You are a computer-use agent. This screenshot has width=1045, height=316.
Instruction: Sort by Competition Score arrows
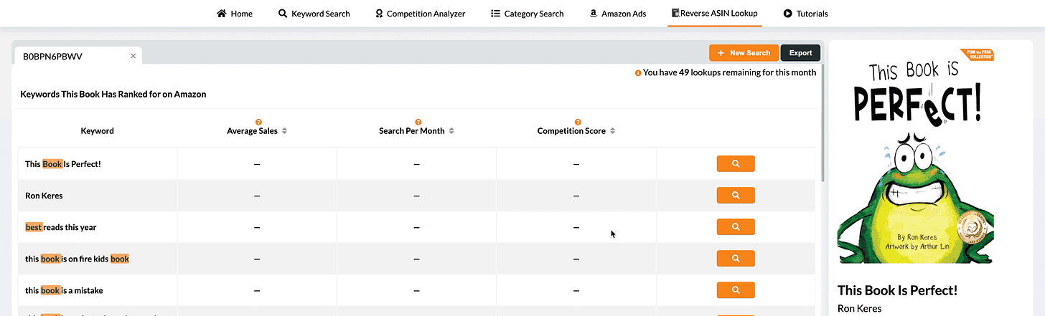612,131
